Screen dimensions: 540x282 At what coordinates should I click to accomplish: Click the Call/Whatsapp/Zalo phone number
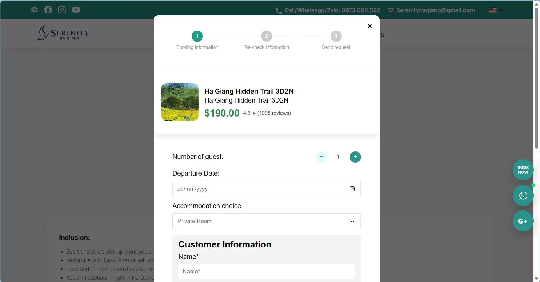click(x=332, y=10)
